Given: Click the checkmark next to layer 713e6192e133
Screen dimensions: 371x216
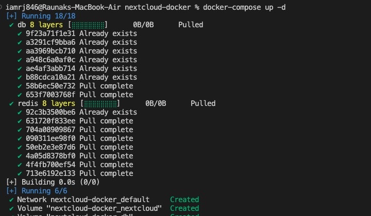Looking at the screenshot, I should coord(20,173).
